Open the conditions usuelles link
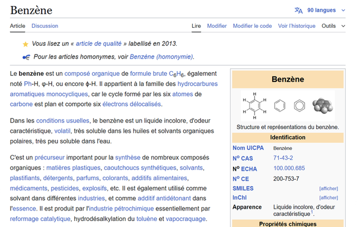 tap(63, 120)
